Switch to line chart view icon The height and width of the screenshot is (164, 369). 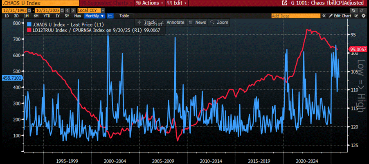tap(110, 16)
